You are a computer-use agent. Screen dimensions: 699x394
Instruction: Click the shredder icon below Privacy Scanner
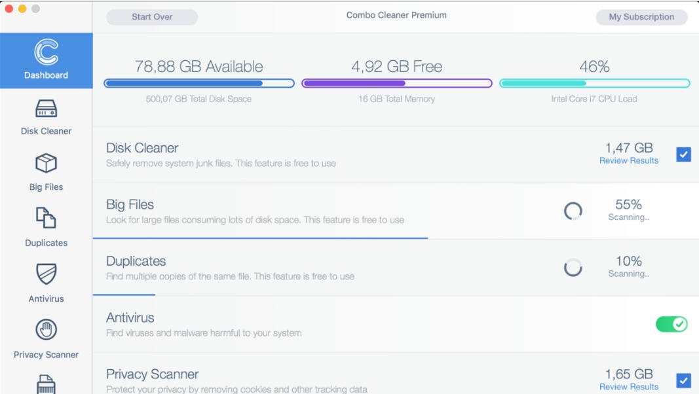[45, 385]
